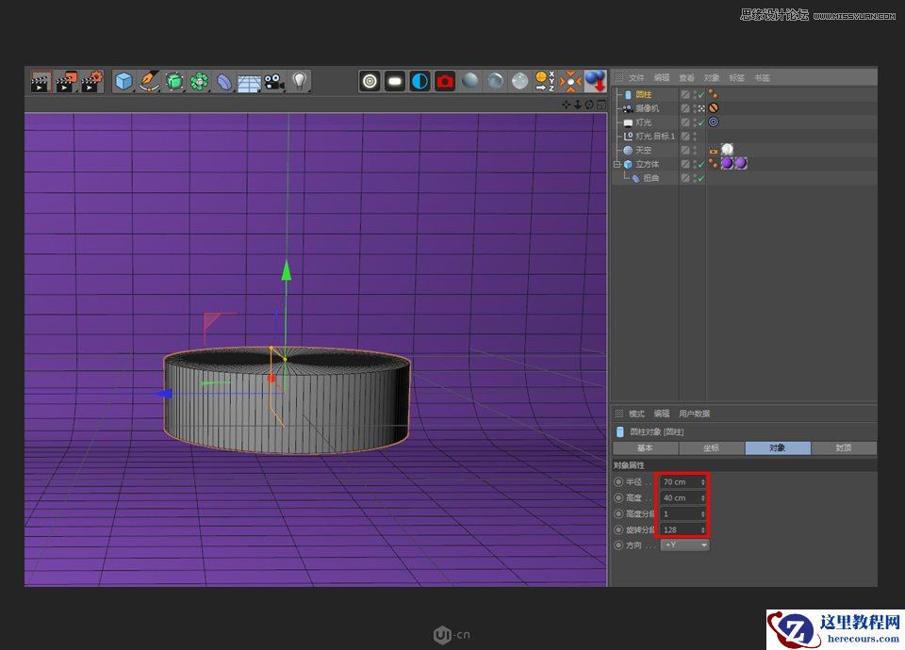Viewport: 905px width, 650px height.
Task: Toggle the enable checkmark on the 扭曲 deformer
Action: [701, 176]
